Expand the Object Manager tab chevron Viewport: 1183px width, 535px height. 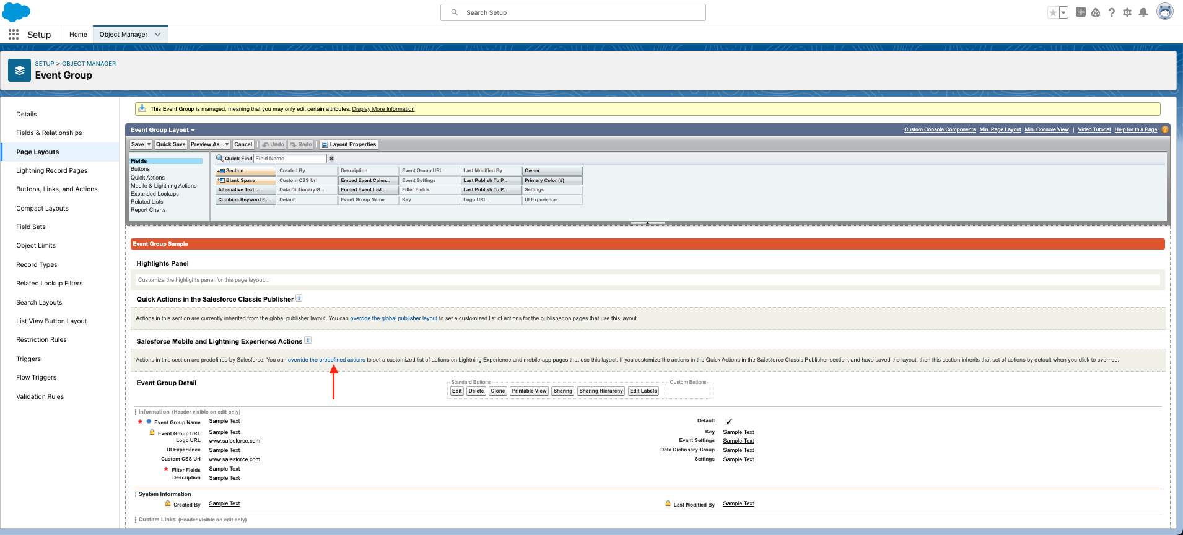point(158,35)
